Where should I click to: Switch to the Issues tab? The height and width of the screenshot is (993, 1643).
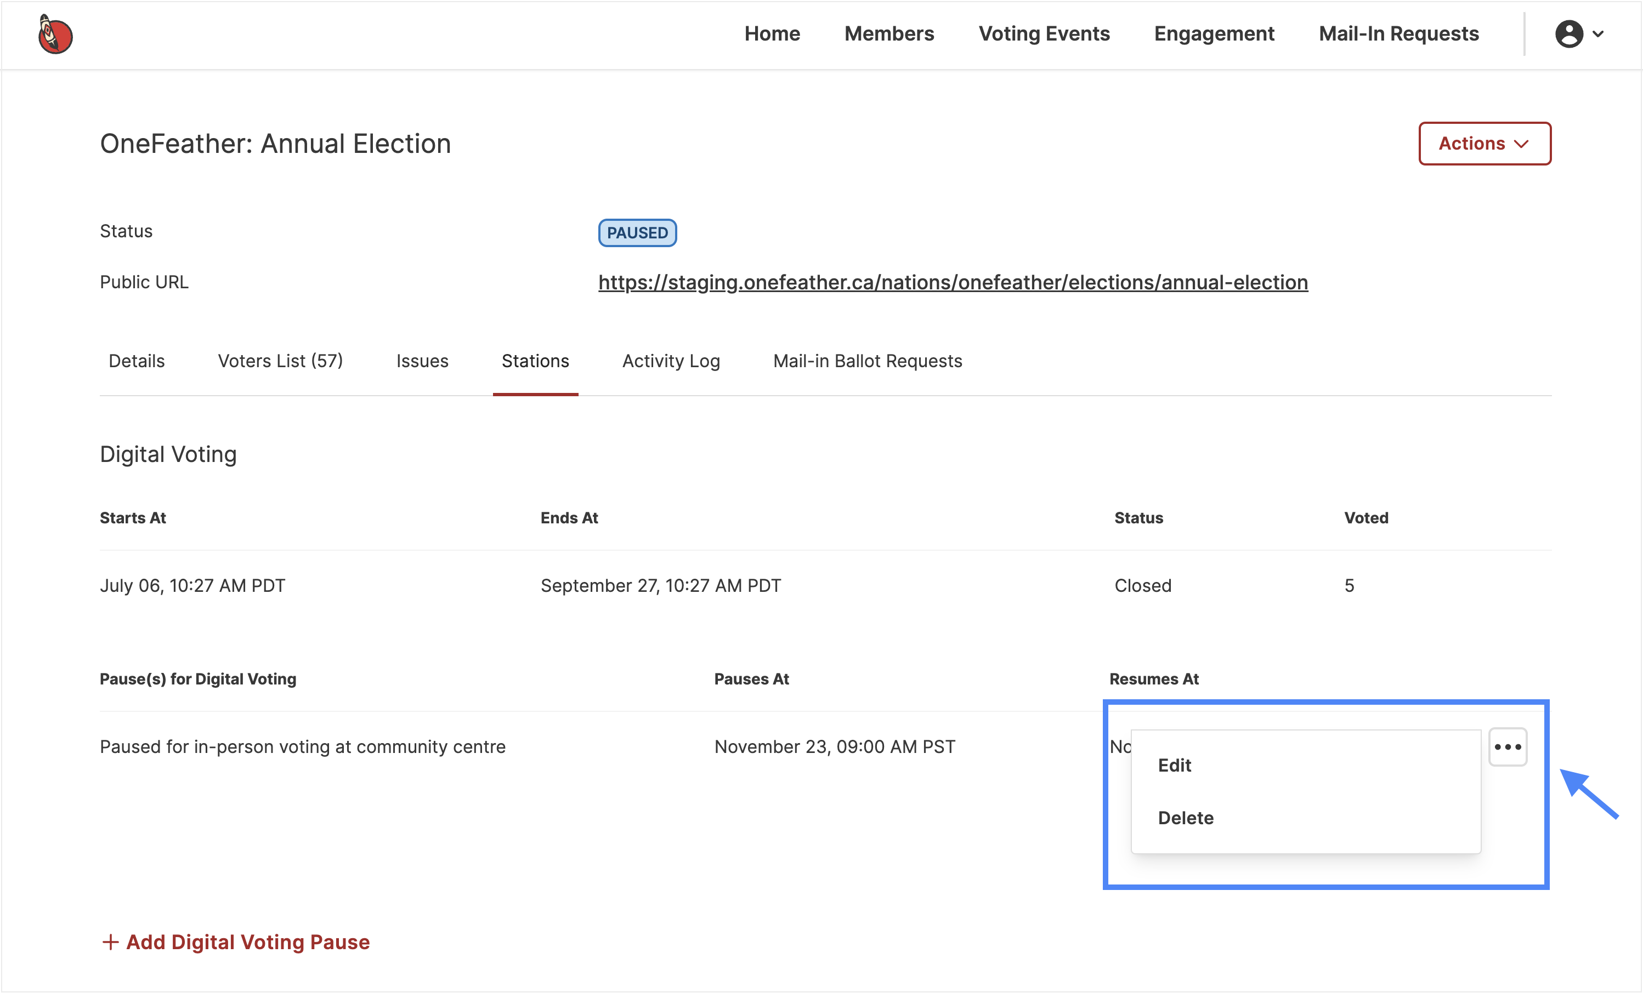(422, 361)
